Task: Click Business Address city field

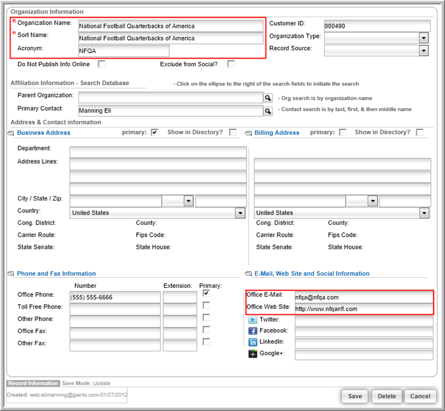Action: click(116, 201)
